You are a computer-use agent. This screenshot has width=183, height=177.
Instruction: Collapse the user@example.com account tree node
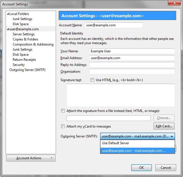tap(8, 29)
